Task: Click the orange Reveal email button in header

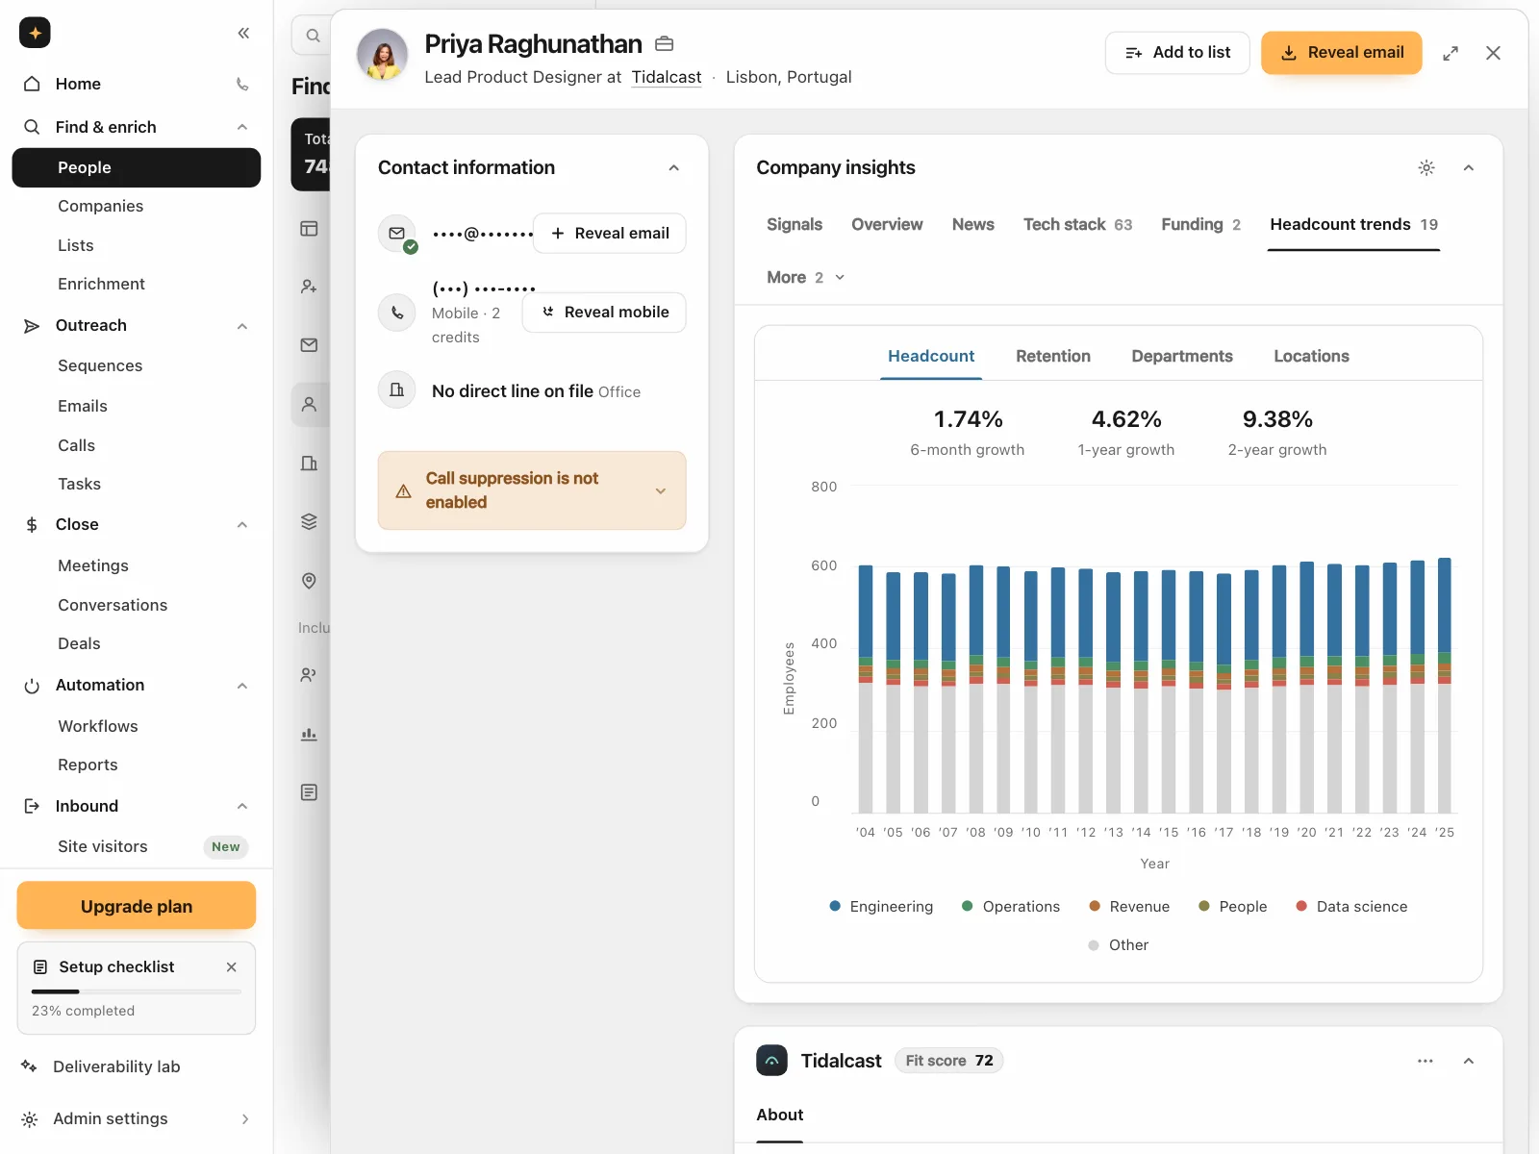Action: [1342, 53]
